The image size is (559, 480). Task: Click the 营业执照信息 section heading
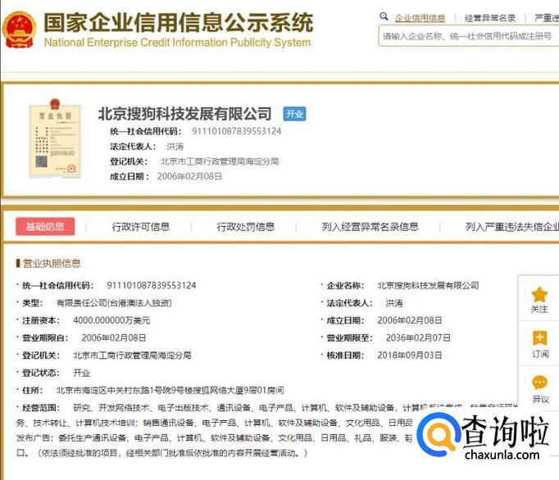(52, 263)
